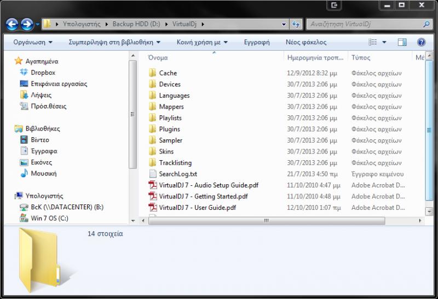Select the Plugins folder
The height and width of the screenshot is (299, 438).
pos(165,129)
